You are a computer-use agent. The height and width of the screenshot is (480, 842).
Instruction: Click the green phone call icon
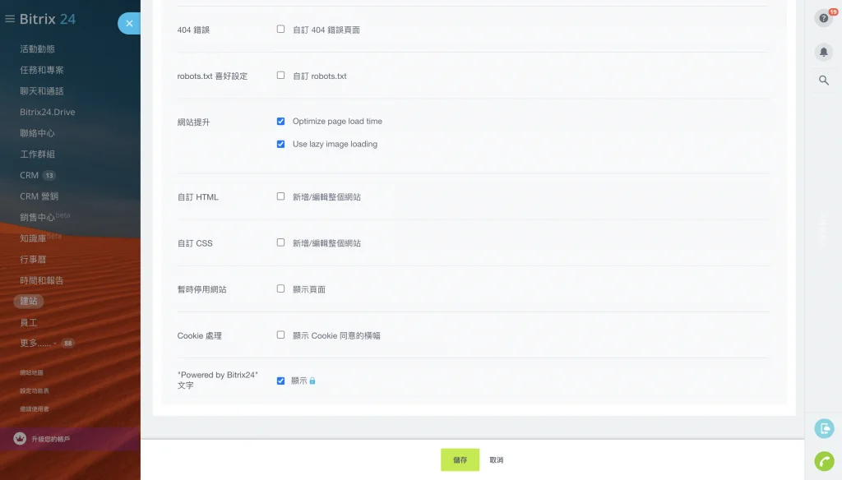coord(823,461)
